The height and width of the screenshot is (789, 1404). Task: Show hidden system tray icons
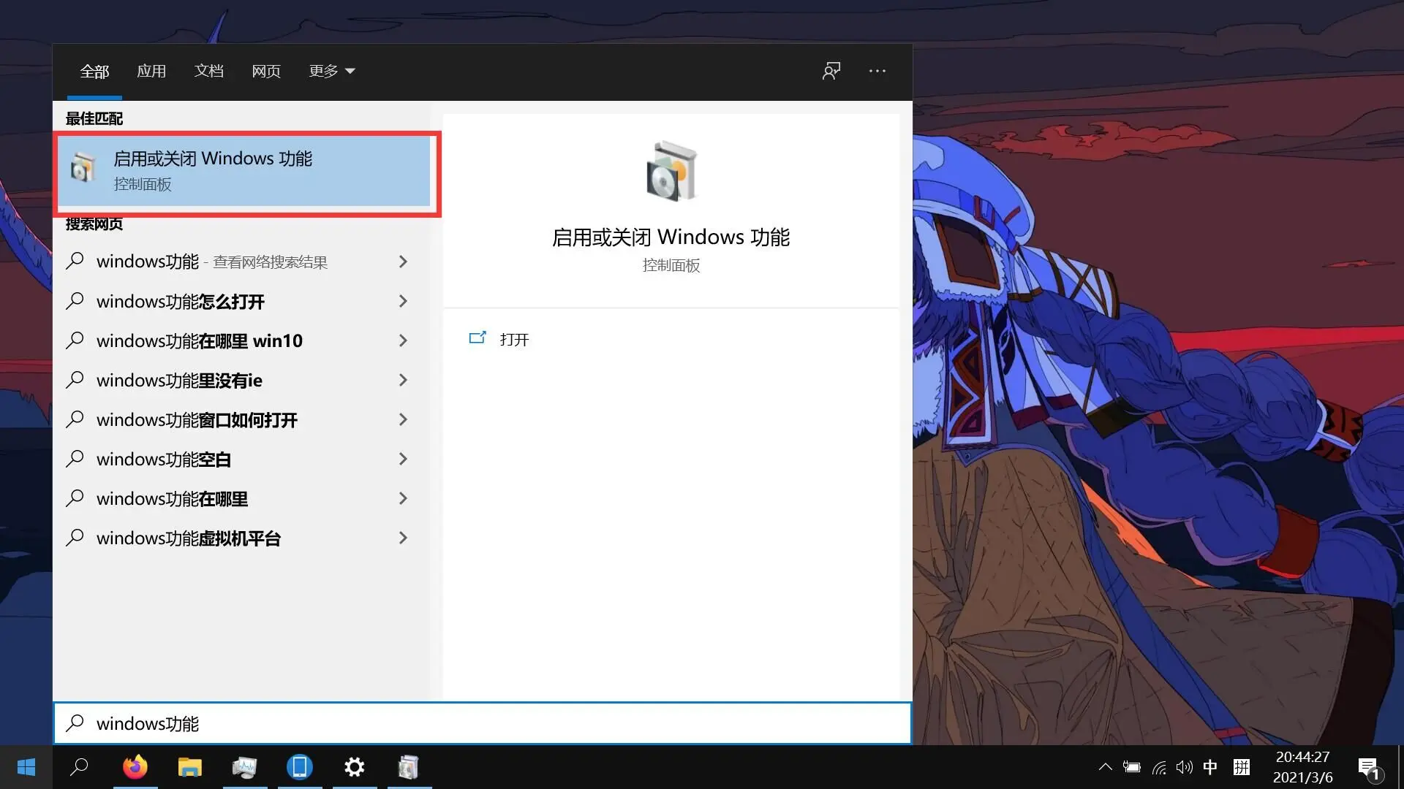pos(1105,767)
